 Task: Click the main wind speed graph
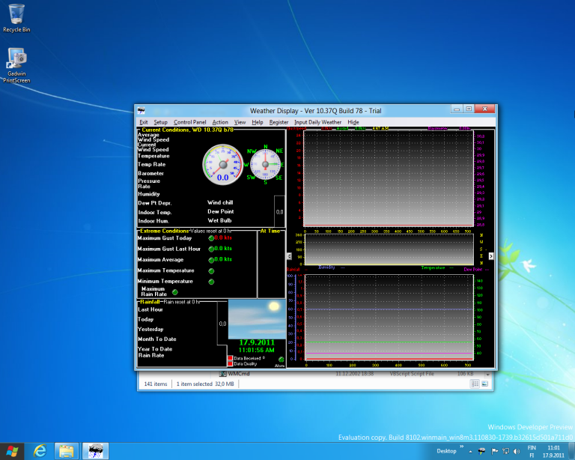click(x=389, y=178)
